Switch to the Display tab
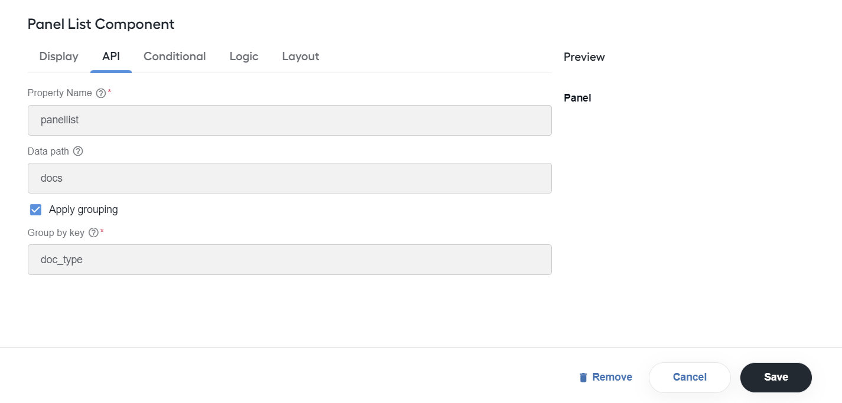The width and height of the screenshot is (842, 403). 59,57
